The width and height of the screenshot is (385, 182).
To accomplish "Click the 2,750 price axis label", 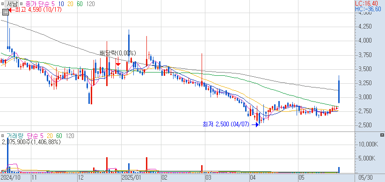I will (x=365, y=111).
